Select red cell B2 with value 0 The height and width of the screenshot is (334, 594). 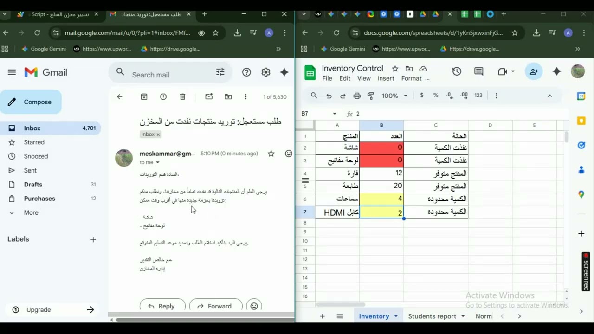(381, 148)
